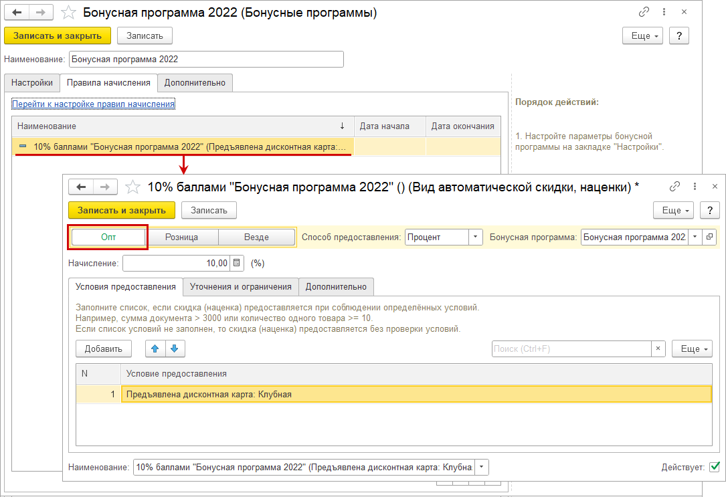Expand the bottom Наименование dropdown arrow
Viewport: 726px width, 497px height.
482,467
